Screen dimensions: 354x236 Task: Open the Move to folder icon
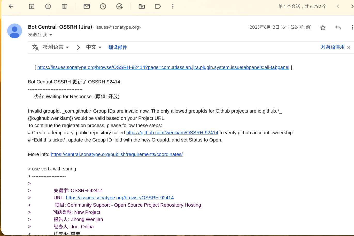(x=142, y=6)
